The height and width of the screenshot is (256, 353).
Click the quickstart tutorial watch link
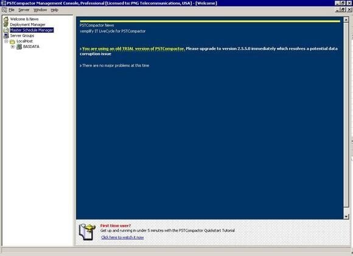122,237
